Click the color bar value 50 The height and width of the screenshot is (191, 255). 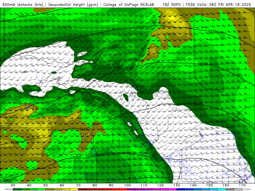pyautogui.click(x=46, y=185)
